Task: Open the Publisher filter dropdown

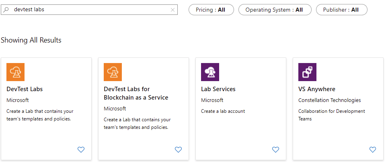Action: (x=341, y=10)
